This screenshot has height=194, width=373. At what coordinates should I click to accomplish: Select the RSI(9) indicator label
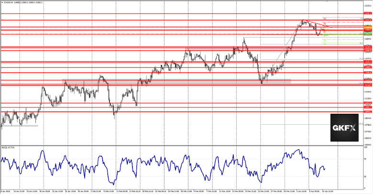(8, 148)
